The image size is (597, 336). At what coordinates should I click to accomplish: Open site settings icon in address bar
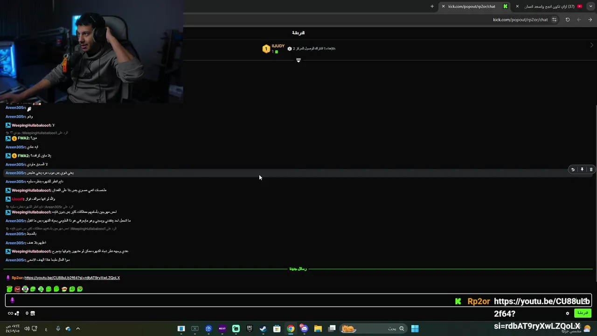coord(554,20)
